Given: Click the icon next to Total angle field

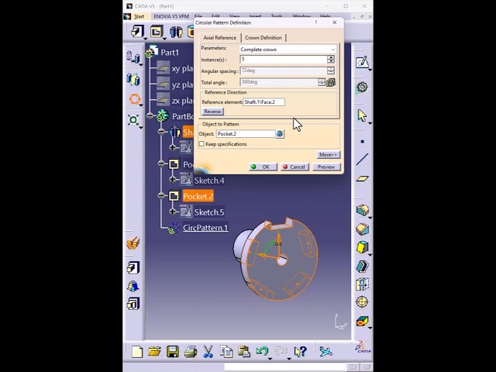Looking at the screenshot, I should tap(331, 83).
